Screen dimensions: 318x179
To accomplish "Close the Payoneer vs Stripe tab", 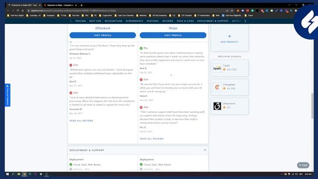I will coord(76,5).
